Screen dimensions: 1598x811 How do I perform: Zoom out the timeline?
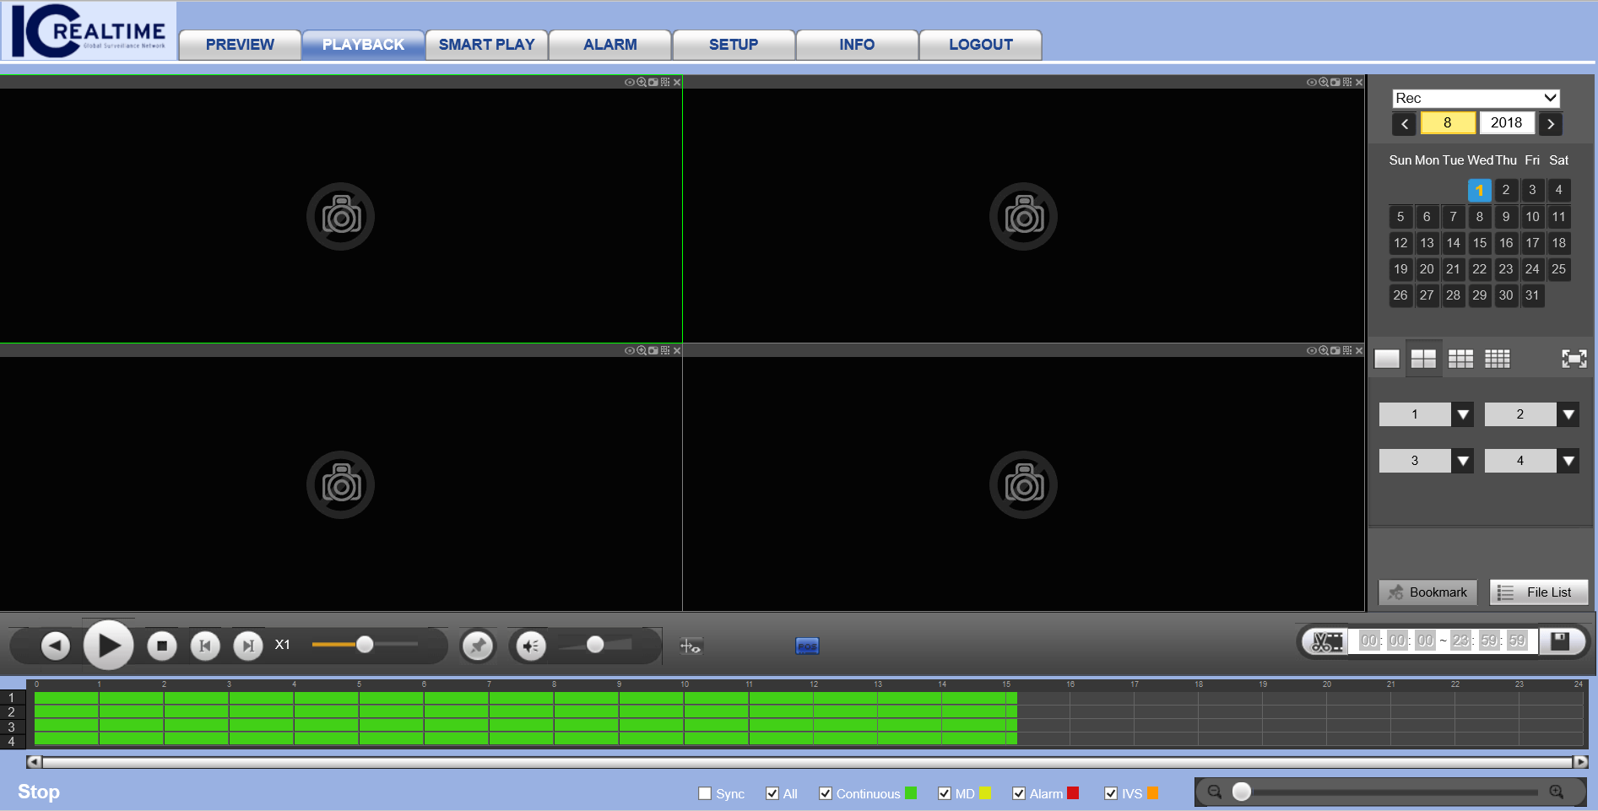pos(1215,792)
